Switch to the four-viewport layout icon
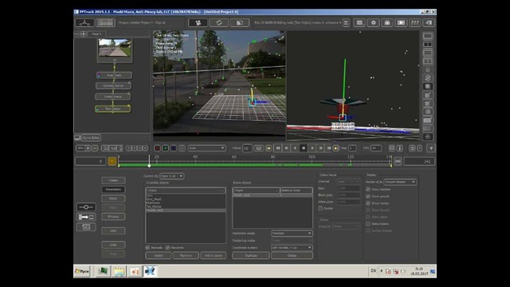The height and width of the screenshot is (287, 510). tap(428, 61)
